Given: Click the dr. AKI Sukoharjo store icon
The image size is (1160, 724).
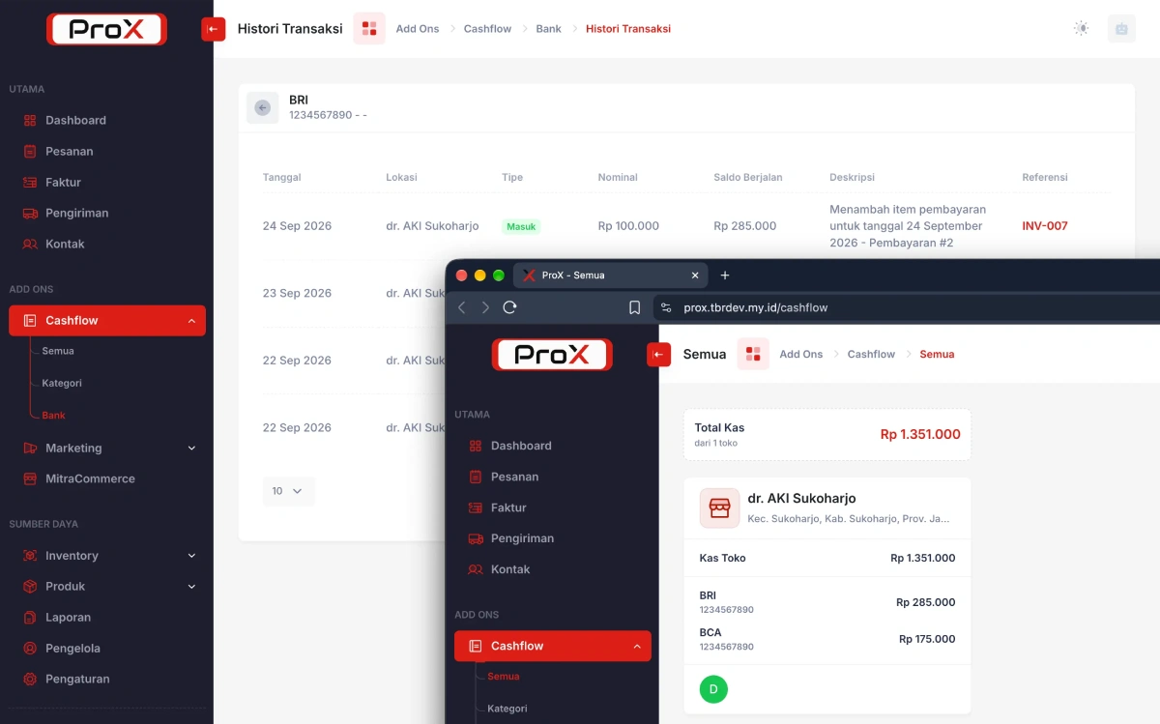Looking at the screenshot, I should pos(719,508).
